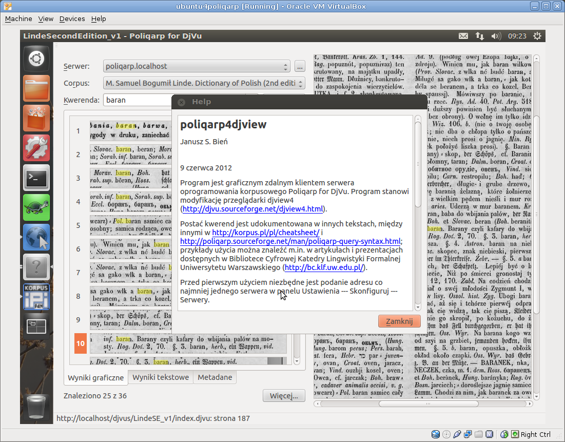Open the Trash in the dock
Screen dimensions: 565x442
click(36, 407)
